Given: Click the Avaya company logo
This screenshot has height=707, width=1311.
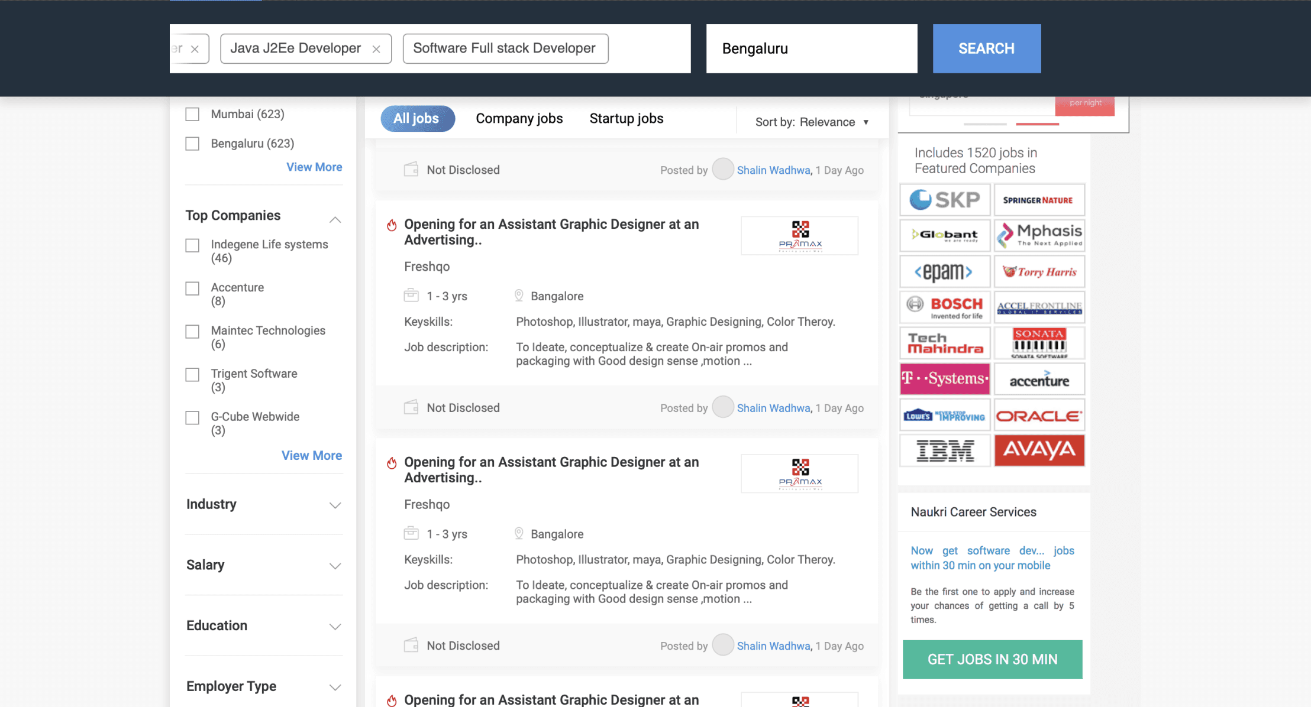Looking at the screenshot, I should click(1039, 450).
